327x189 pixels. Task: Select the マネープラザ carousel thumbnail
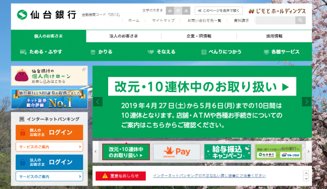(278, 152)
